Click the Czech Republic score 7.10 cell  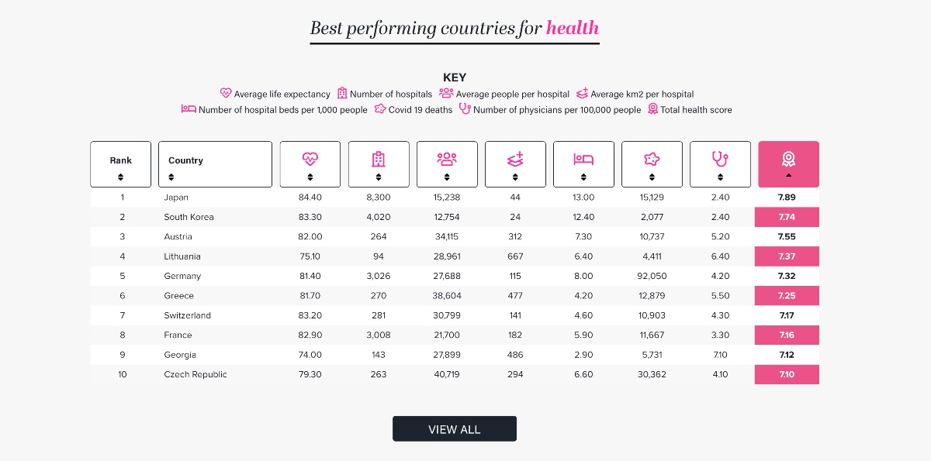tap(787, 375)
